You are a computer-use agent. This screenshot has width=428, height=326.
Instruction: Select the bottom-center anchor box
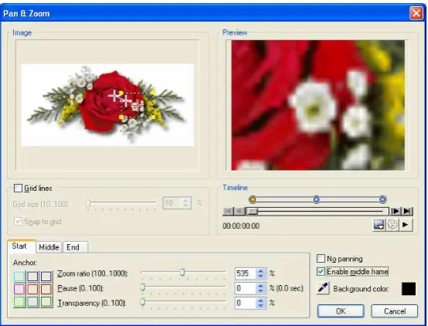coord(33,302)
